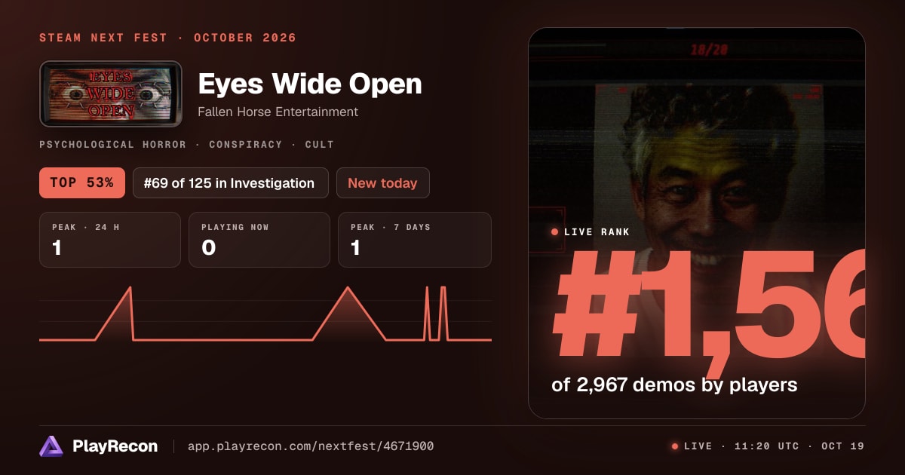Click the LIVE RANK label
Image resolution: width=905 pixels, height=475 pixels.
[595, 232]
